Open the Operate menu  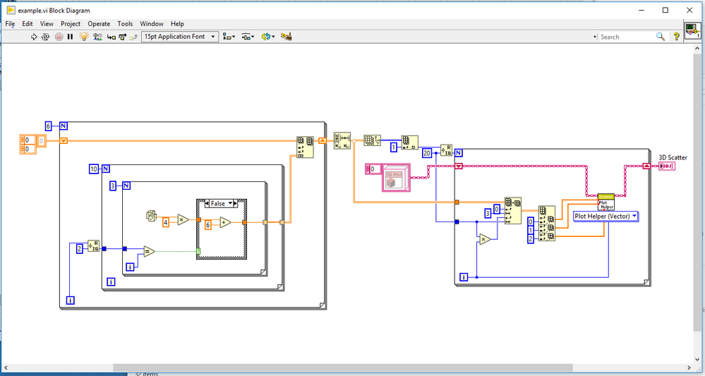click(x=99, y=24)
